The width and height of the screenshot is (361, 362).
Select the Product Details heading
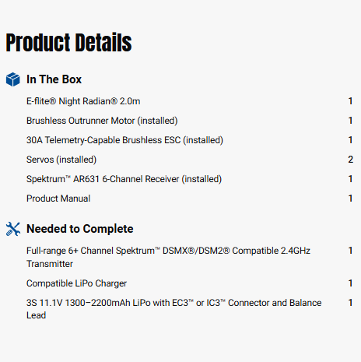[x=68, y=43]
